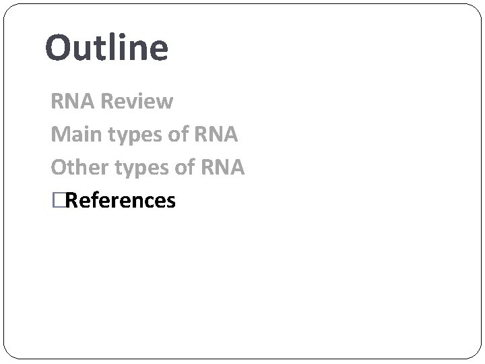Click RNA at end of Main types line
This screenshot has width=485, height=364.
(215, 134)
